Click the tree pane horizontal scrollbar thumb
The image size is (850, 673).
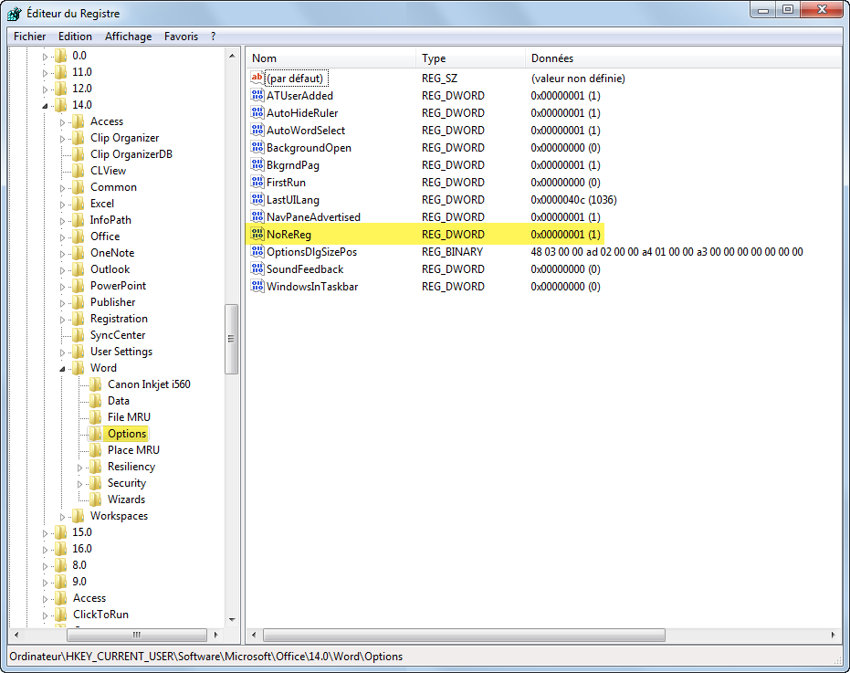(x=137, y=635)
